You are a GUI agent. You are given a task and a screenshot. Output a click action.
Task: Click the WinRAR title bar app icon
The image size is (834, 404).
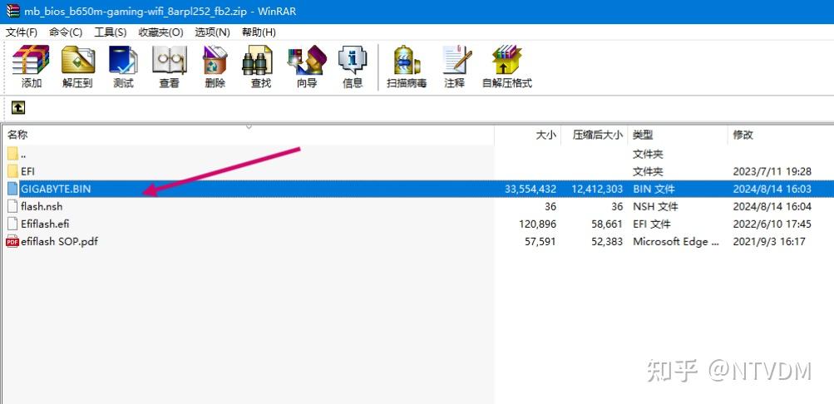pyautogui.click(x=12, y=11)
